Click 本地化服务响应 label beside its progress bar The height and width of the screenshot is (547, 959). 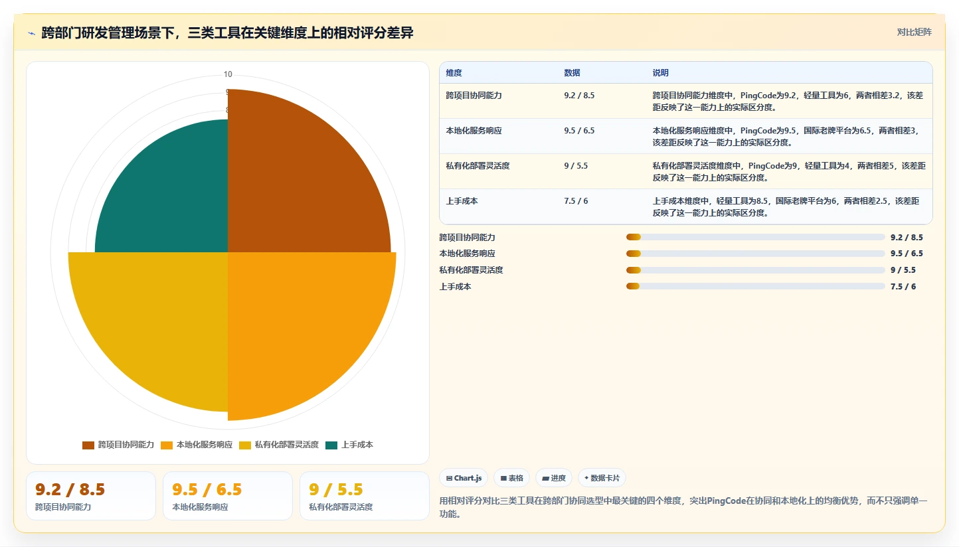point(467,254)
